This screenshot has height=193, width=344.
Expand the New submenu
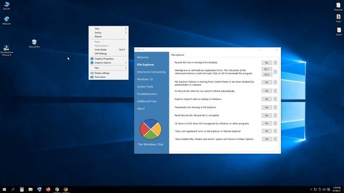click(x=109, y=68)
